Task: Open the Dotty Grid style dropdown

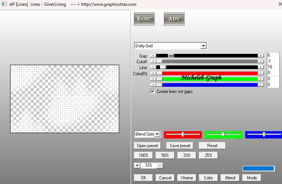Action: tap(203, 46)
